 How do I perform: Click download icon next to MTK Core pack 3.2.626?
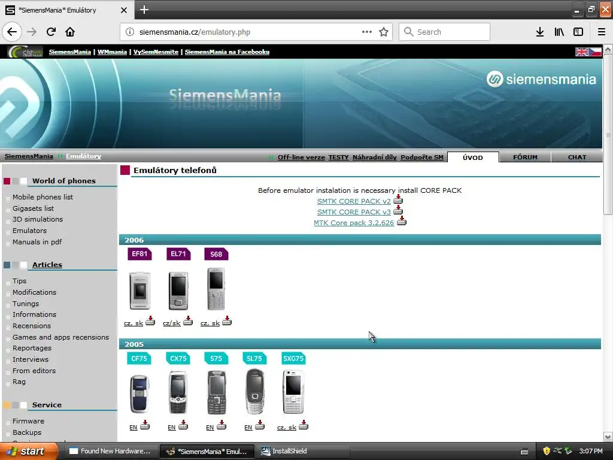pyautogui.click(x=402, y=221)
